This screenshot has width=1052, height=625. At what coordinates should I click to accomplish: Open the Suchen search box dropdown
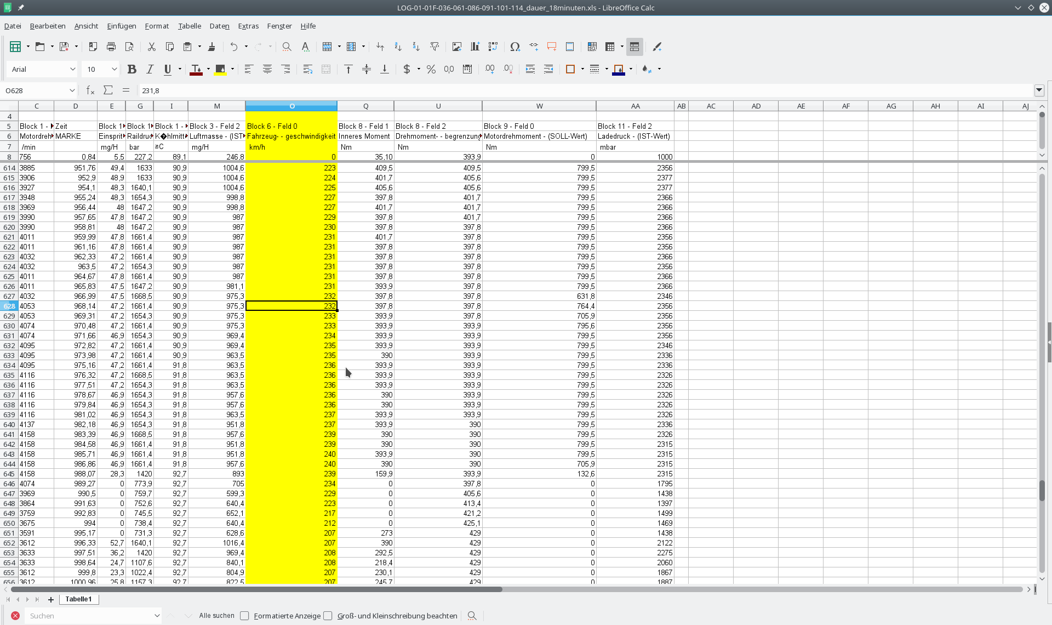pos(157,616)
